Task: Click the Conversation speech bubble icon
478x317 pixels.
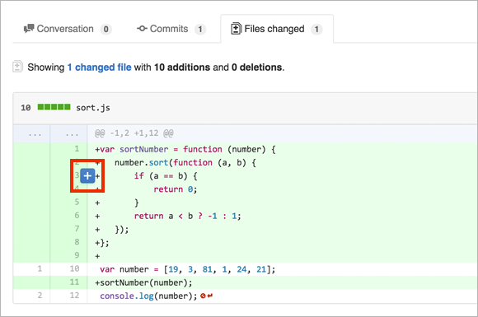Action: pyautogui.click(x=29, y=29)
